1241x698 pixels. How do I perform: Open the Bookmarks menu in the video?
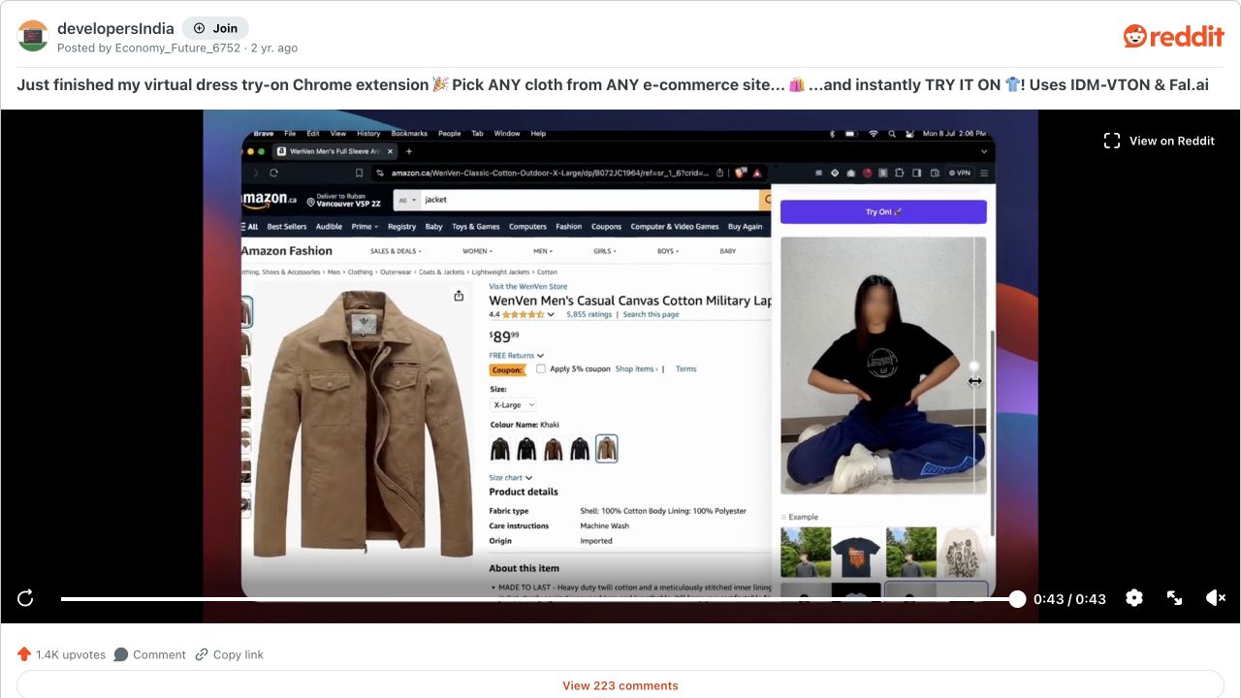[x=409, y=134]
